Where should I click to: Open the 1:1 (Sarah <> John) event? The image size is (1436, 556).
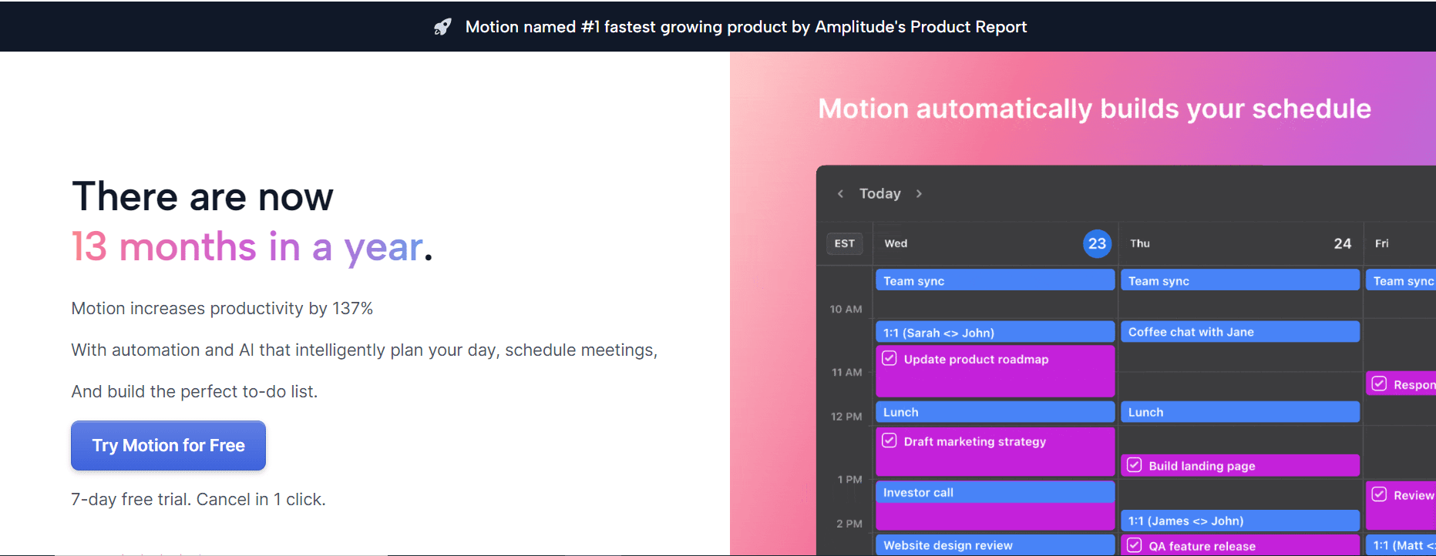(995, 332)
